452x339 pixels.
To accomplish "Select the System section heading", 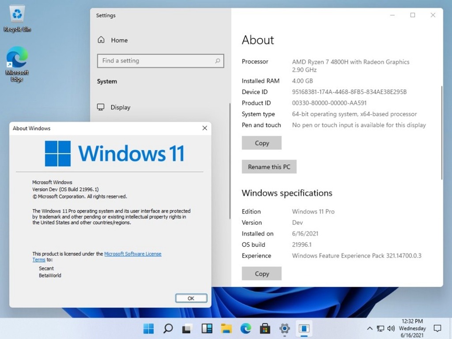I will tap(107, 81).
